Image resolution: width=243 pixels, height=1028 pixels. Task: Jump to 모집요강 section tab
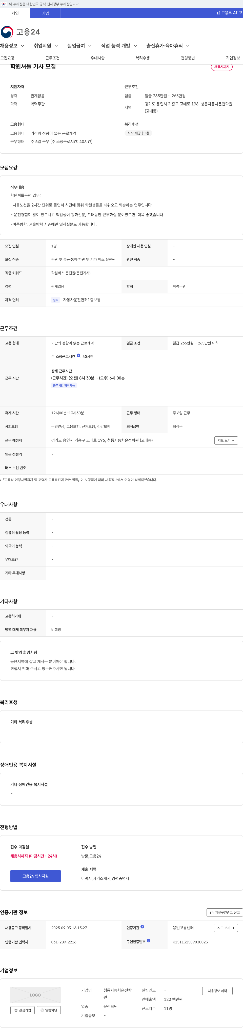[7, 58]
